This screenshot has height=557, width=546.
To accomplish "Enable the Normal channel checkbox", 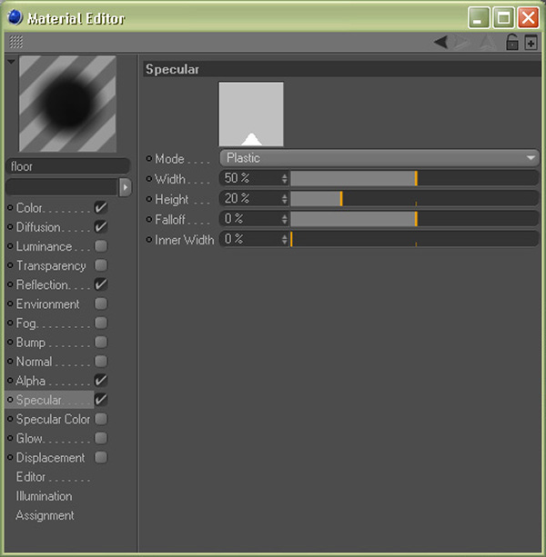I will [101, 362].
